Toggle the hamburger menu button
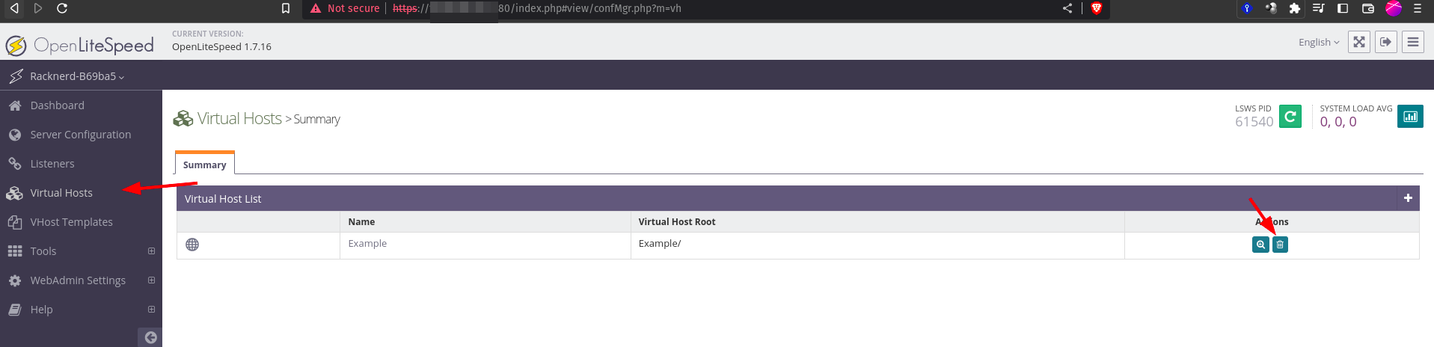 [1413, 42]
